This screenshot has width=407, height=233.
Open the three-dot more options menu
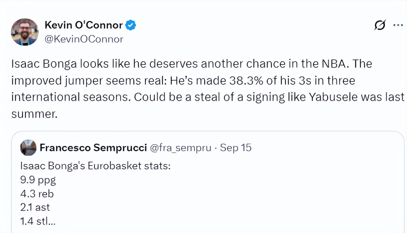pyautogui.click(x=398, y=25)
